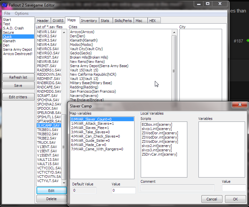Select TRUCK.SAV in file list

(x=49, y=142)
